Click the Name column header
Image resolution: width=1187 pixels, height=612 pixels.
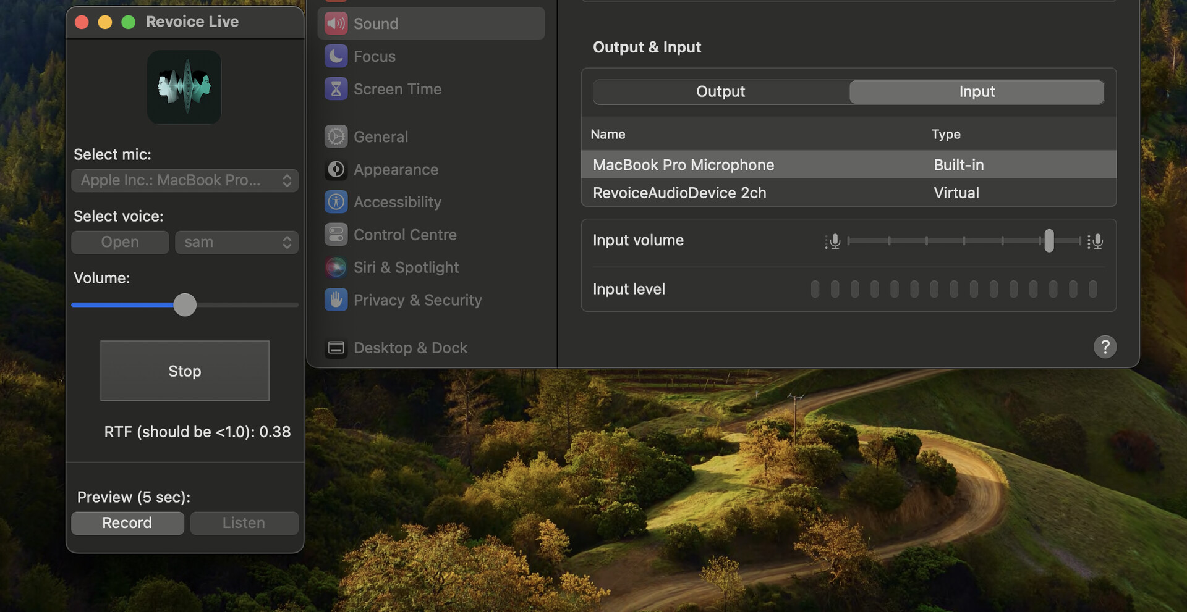(608, 134)
